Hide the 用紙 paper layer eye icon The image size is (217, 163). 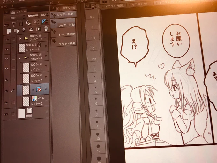point(6,114)
